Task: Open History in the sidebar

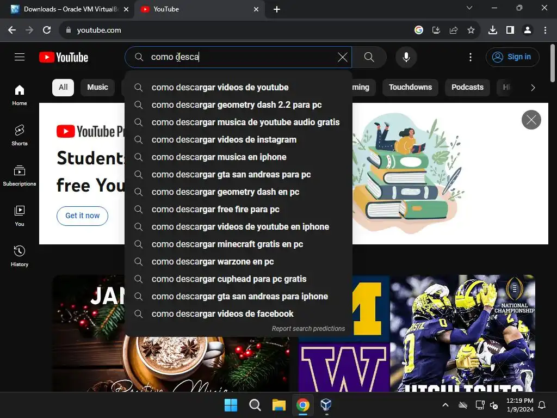Action: coord(20,256)
